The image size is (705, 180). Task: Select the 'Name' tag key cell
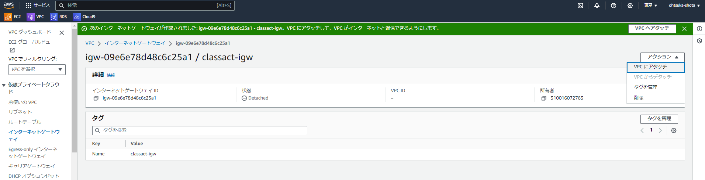(99, 154)
